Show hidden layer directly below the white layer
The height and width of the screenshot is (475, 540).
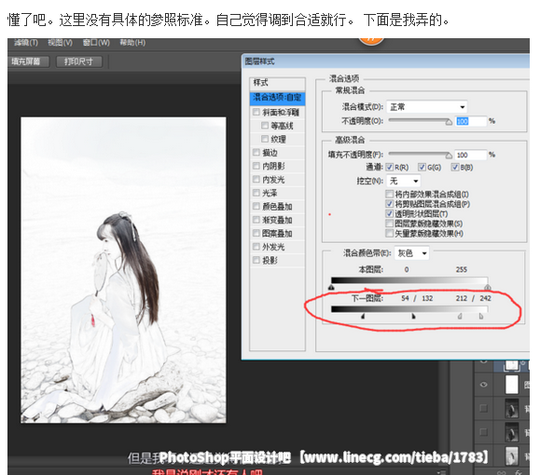click(x=483, y=408)
